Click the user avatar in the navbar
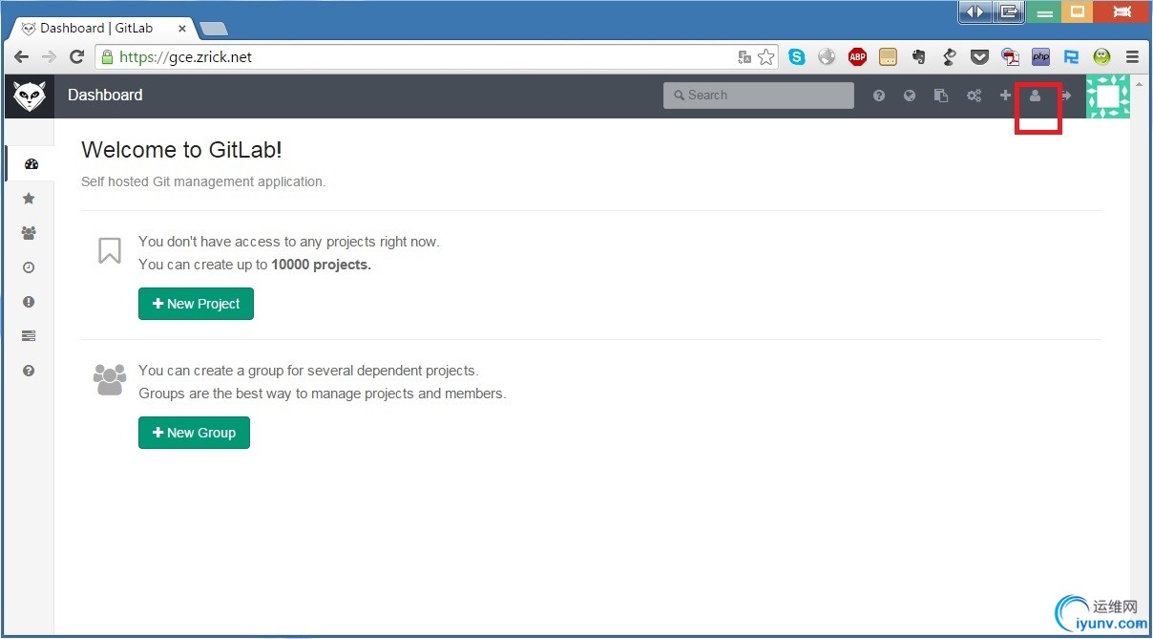1153x639 pixels. [x=1108, y=96]
